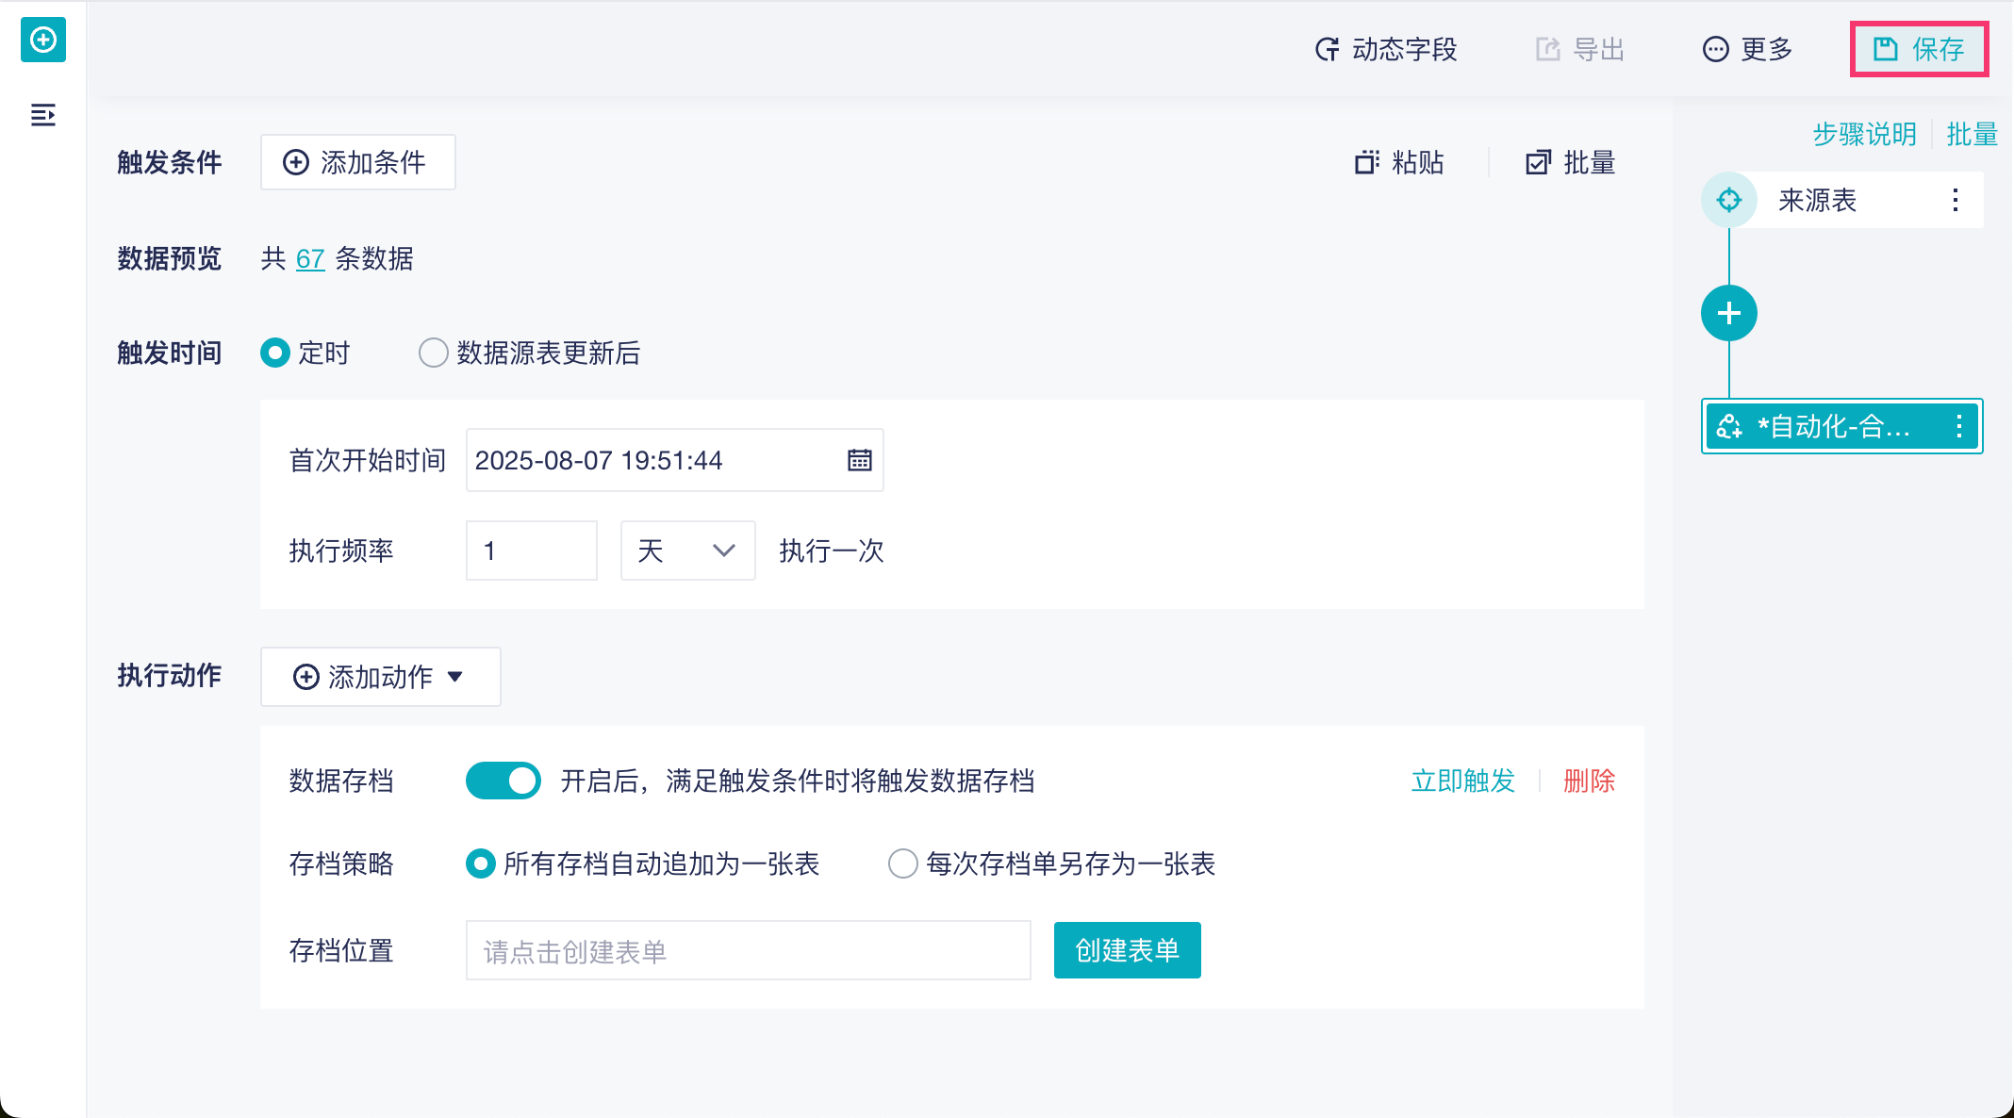Click the 创建表单 button
The image size is (2014, 1118).
tap(1127, 950)
